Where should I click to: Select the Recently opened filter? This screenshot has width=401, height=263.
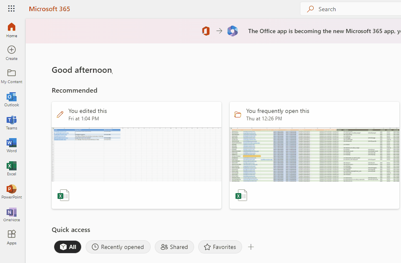tap(118, 247)
